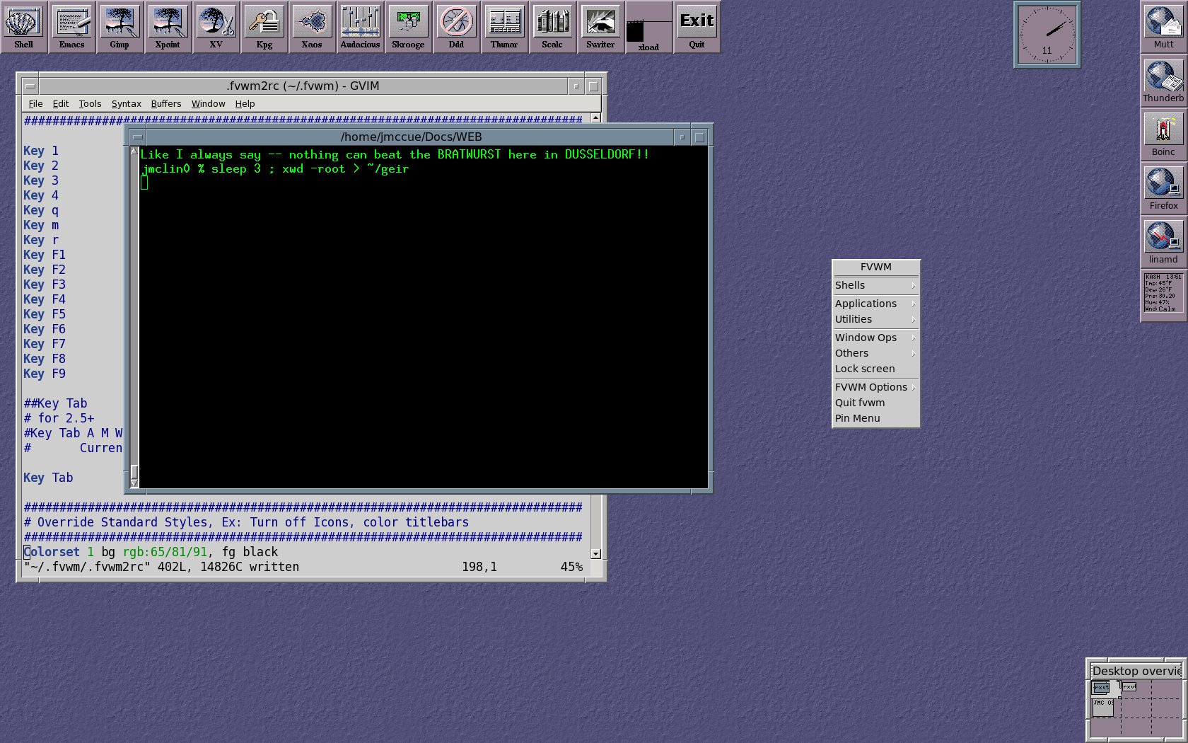Open the Edit menu in GVIM

[61, 103]
